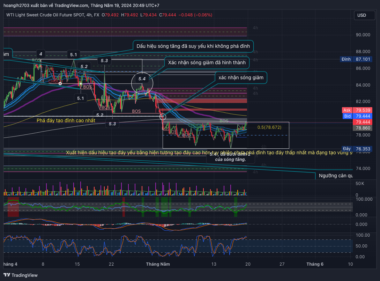Click the circled 5.4 wave label
Image resolution: width=380 pixels, height=281 pixels.
click(x=142, y=79)
